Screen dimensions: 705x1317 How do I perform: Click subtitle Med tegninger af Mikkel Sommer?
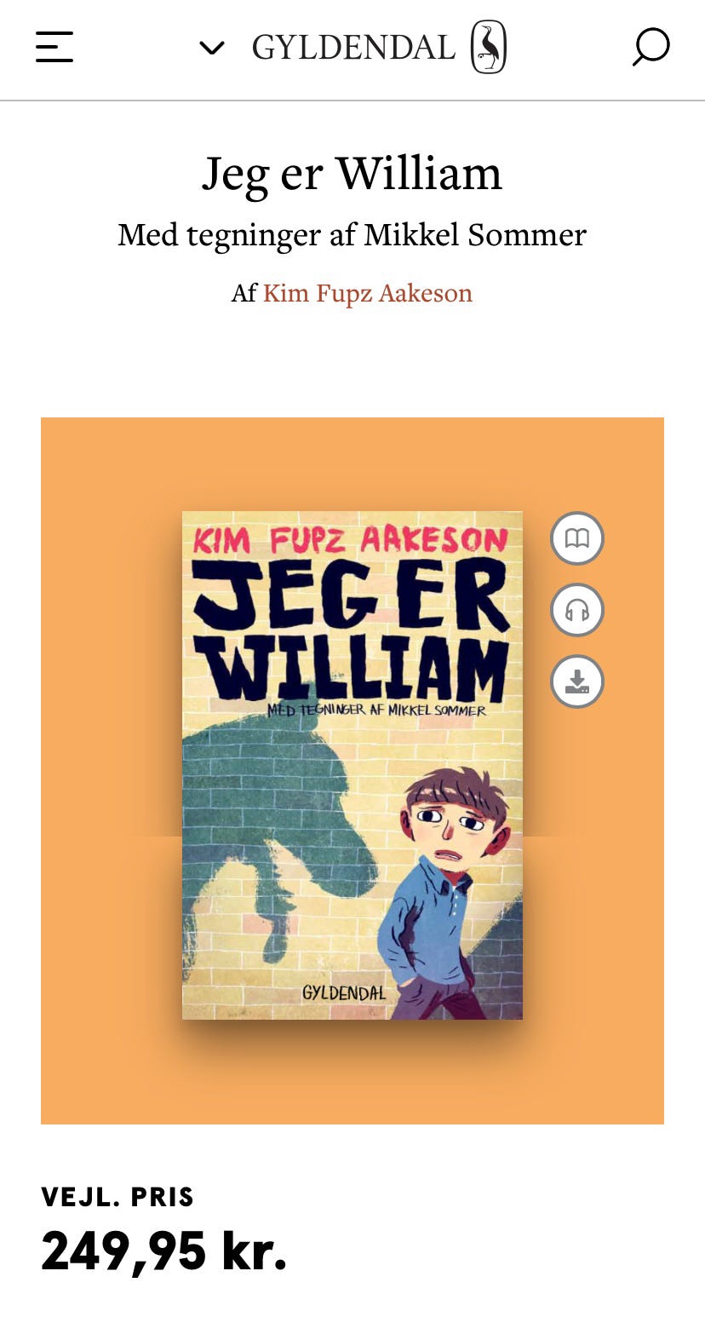click(x=352, y=234)
